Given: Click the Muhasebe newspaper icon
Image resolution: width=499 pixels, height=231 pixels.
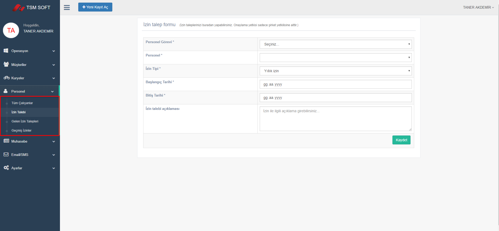Looking at the screenshot, I should pos(6,141).
